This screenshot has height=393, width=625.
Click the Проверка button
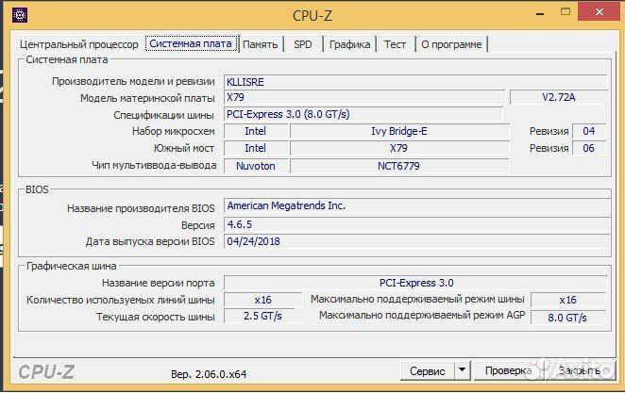[508, 370]
